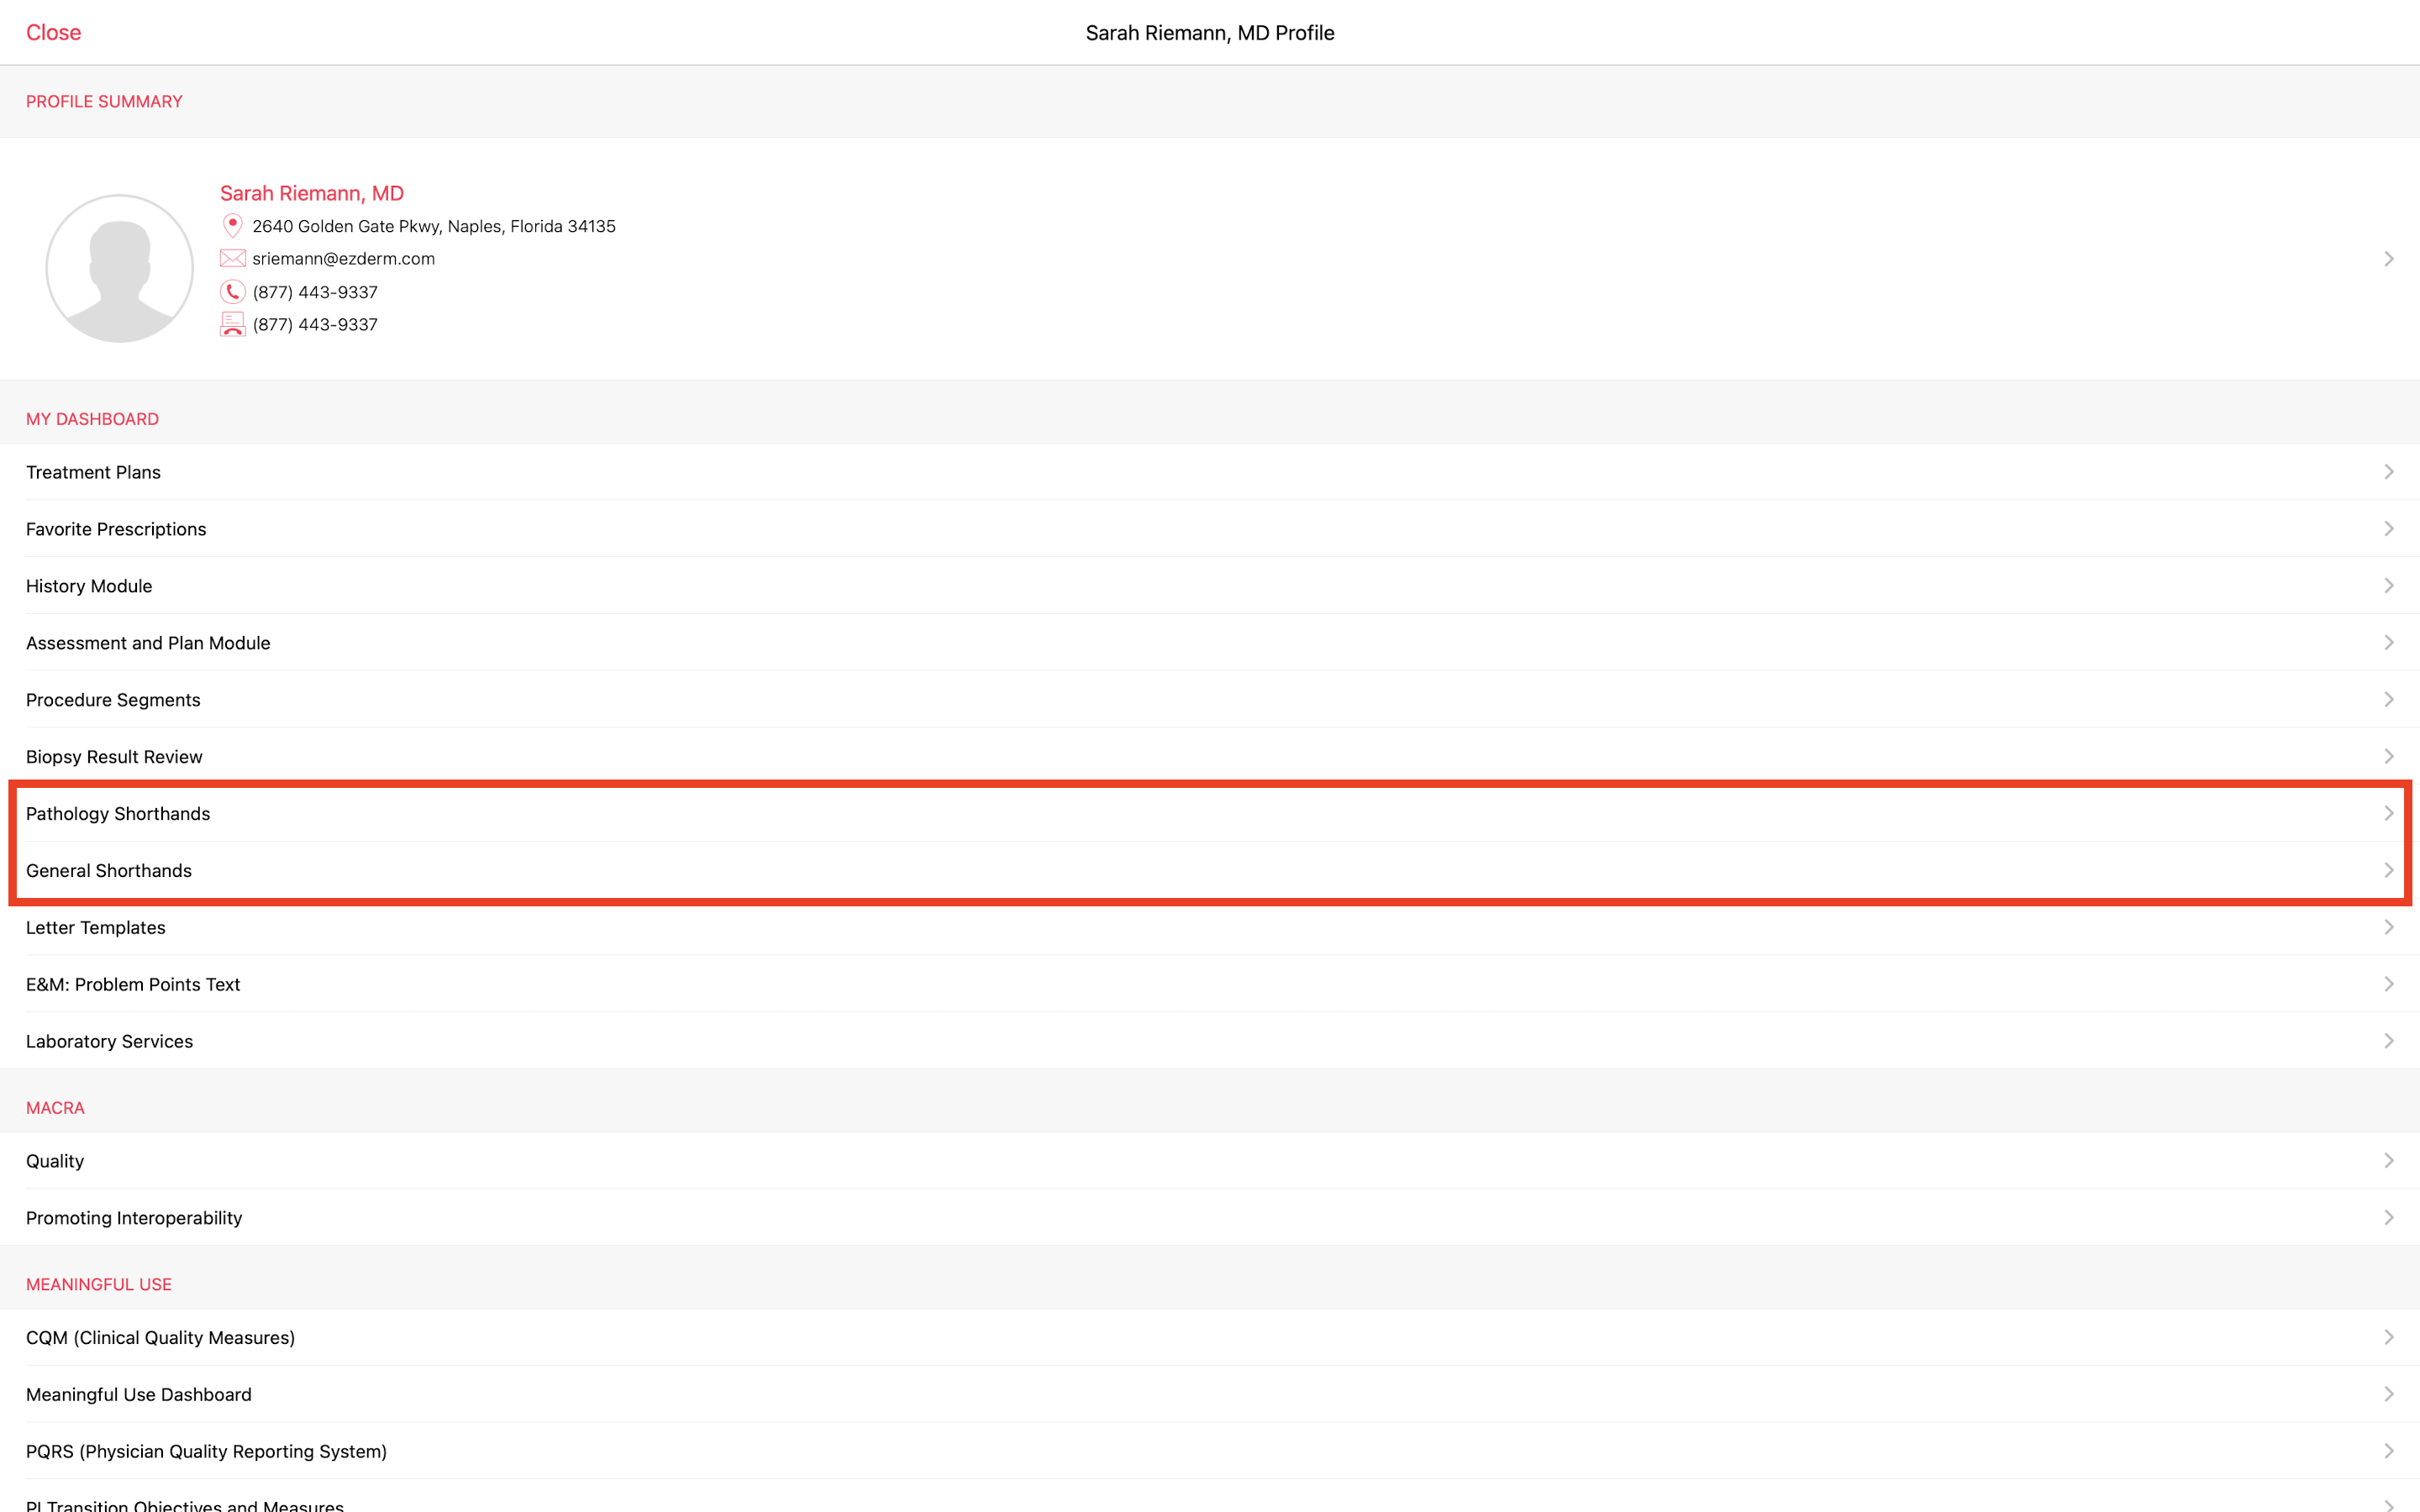Click the phone icon
The width and height of the screenshot is (2420, 1512).
click(232, 292)
